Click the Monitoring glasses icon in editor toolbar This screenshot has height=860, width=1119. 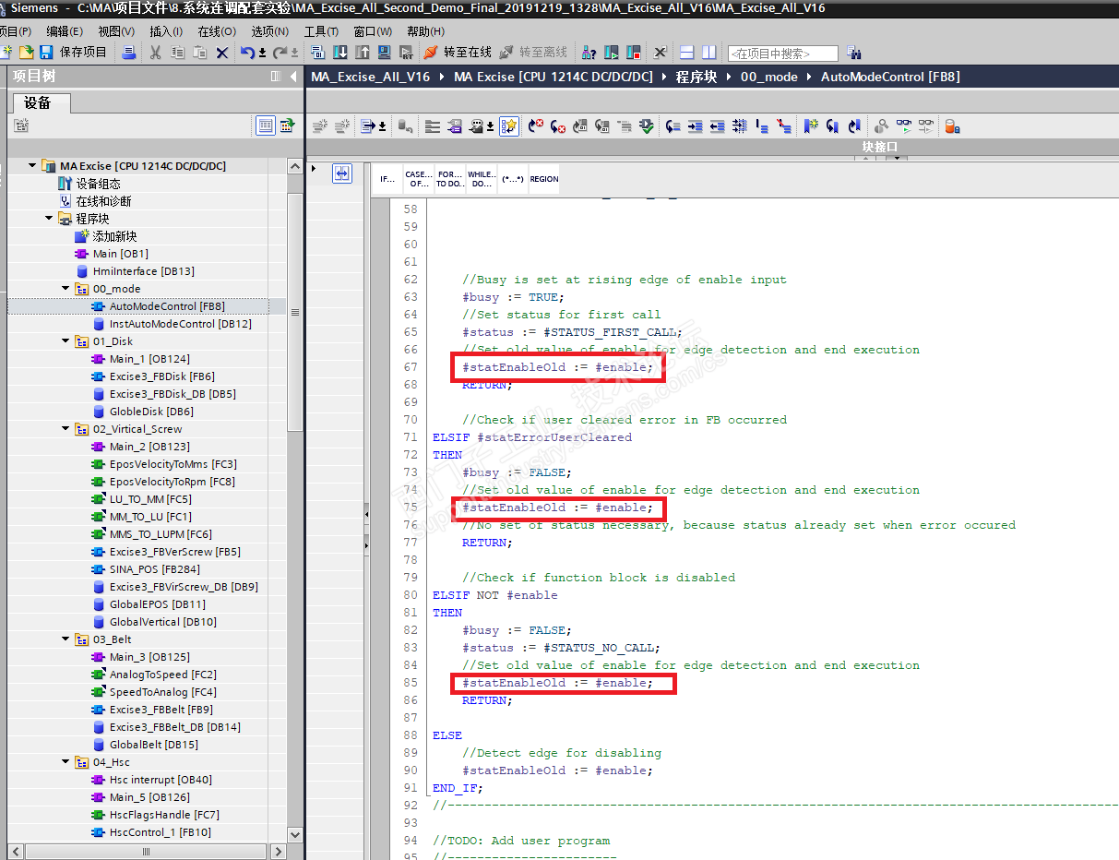(904, 126)
